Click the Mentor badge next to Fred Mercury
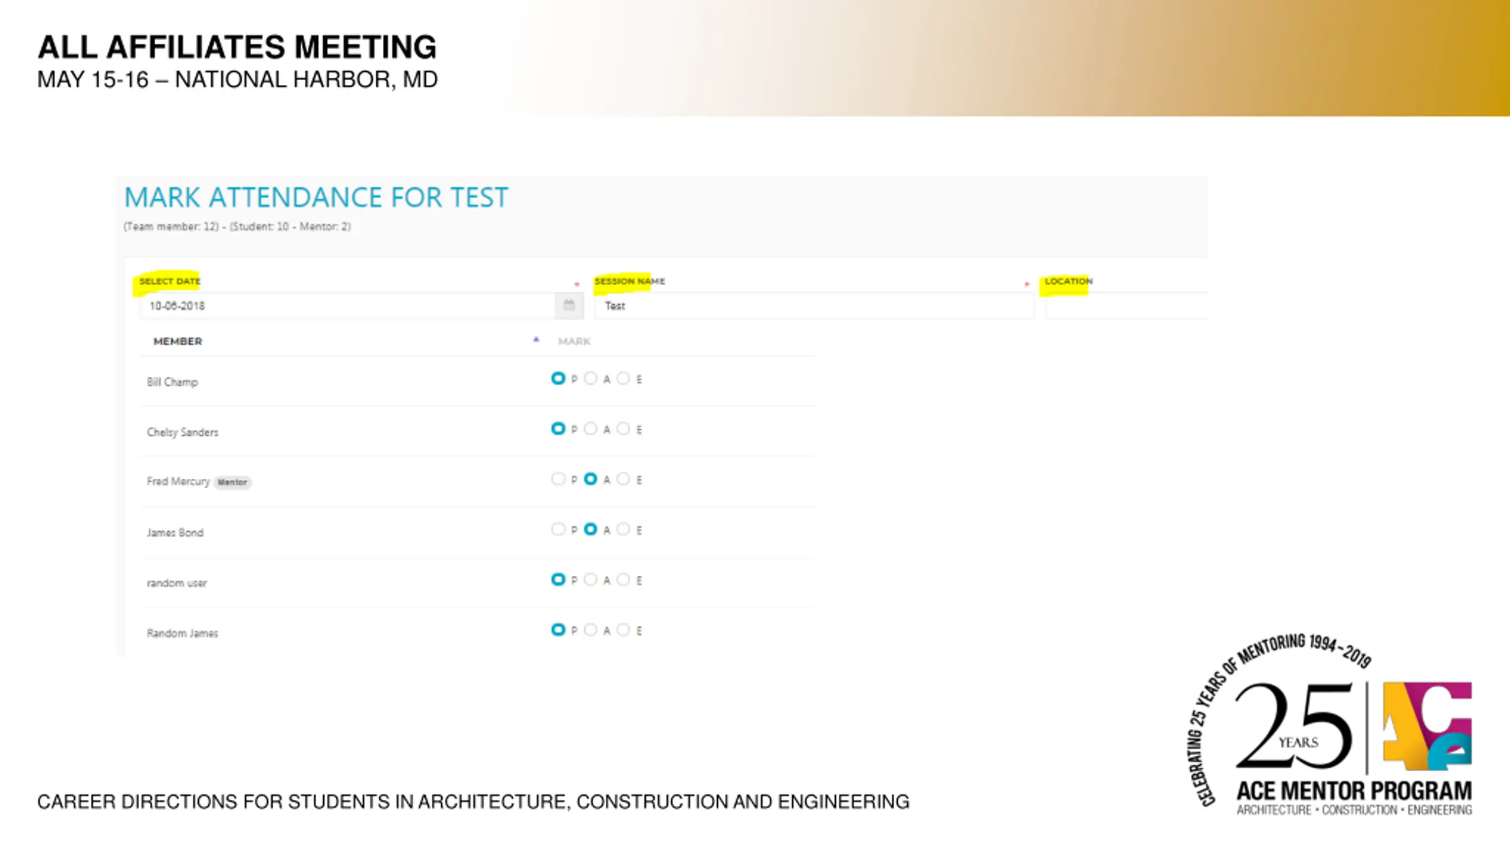Screen dimensions: 1510x849 [x=232, y=482]
